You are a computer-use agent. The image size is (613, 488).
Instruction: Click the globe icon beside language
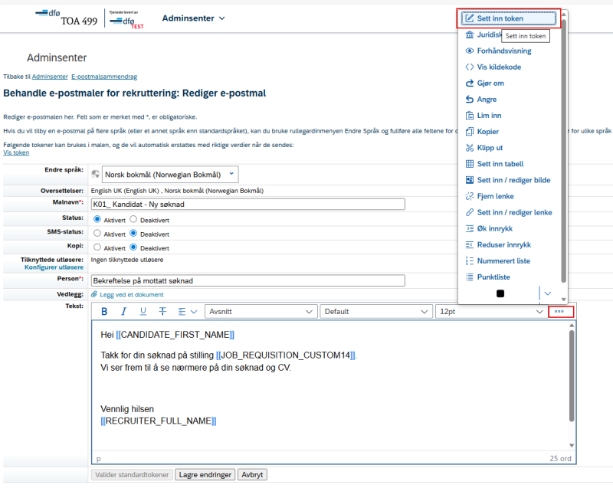point(95,174)
